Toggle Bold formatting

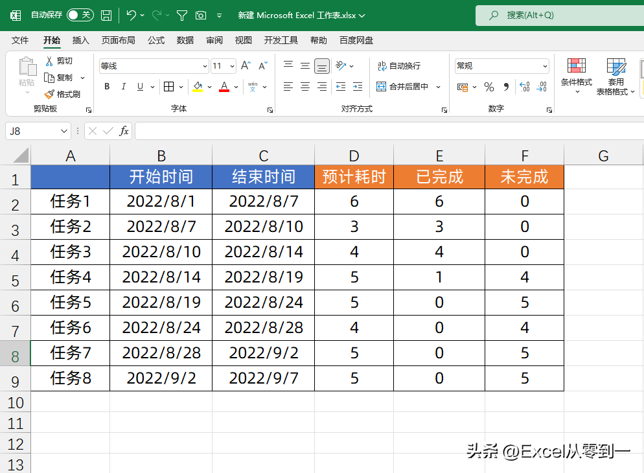coord(107,87)
